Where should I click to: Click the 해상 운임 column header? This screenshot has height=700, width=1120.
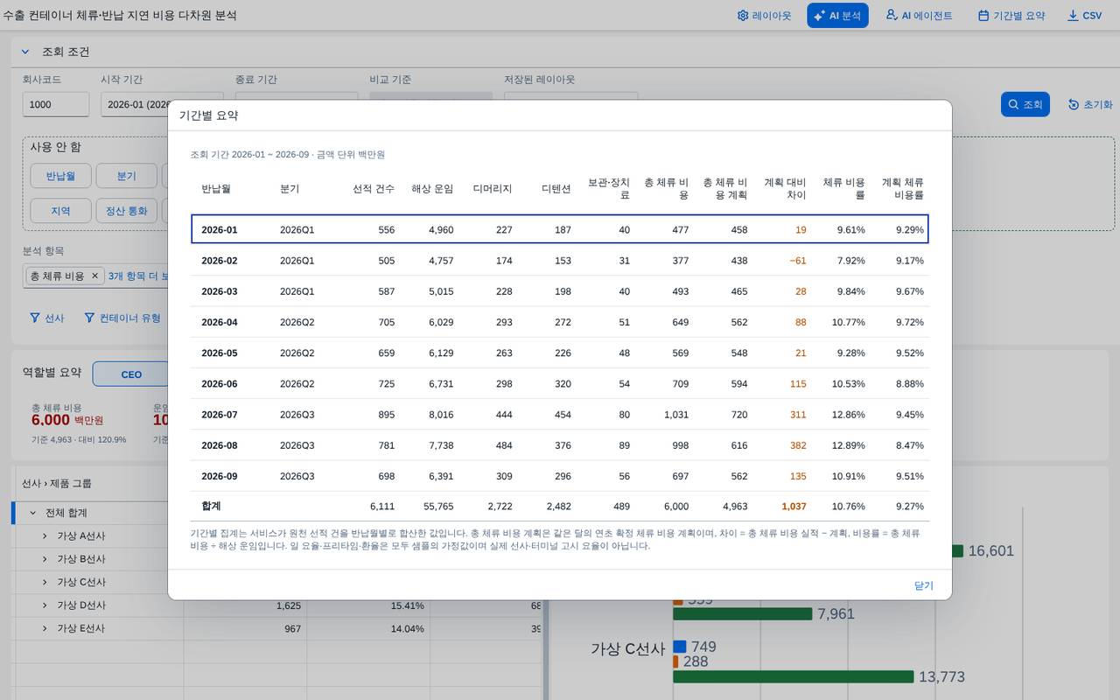coord(432,189)
